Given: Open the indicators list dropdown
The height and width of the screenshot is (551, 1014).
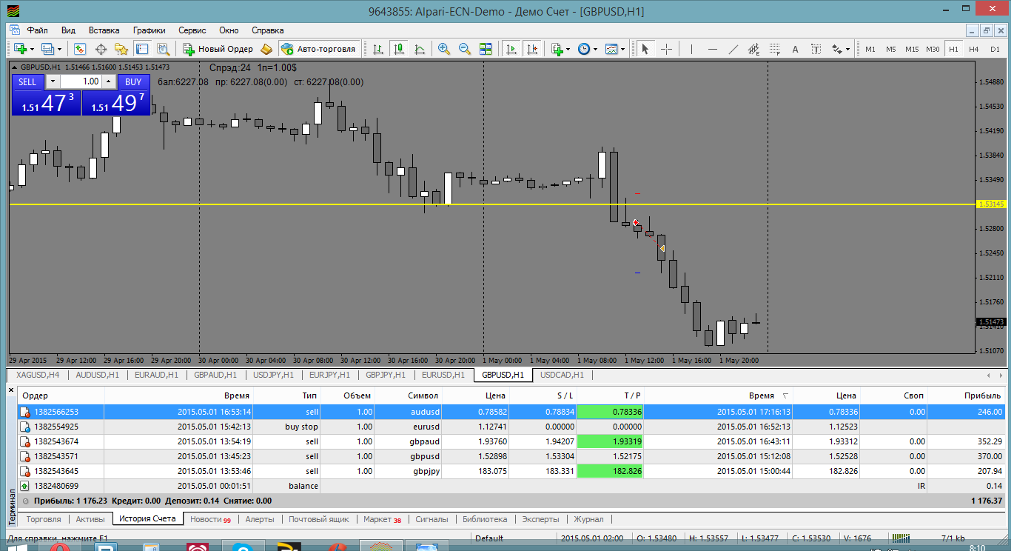Looking at the screenshot, I should pos(560,49).
